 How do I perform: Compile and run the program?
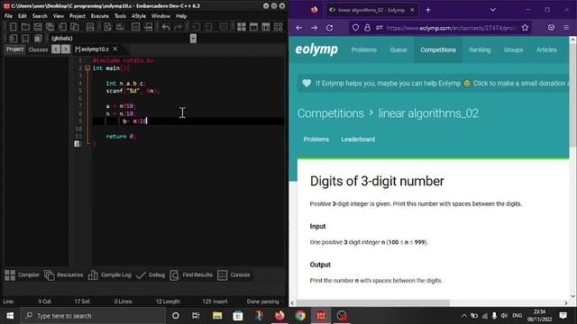[x=266, y=27]
